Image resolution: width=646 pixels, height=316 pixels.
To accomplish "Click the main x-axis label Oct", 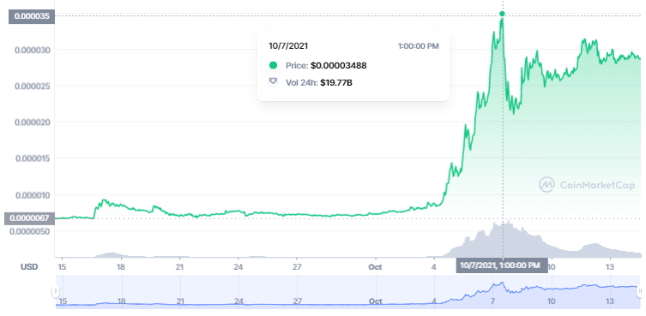I will pyautogui.click(x=375, y=267).
